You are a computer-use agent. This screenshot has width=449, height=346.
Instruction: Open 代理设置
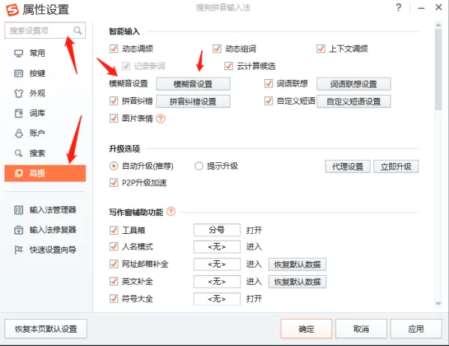point(348,167)
